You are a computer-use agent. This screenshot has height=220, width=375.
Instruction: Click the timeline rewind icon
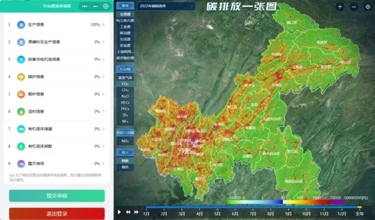128,212
